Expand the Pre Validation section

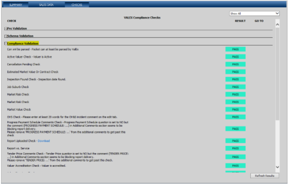(x=6, y=28)
